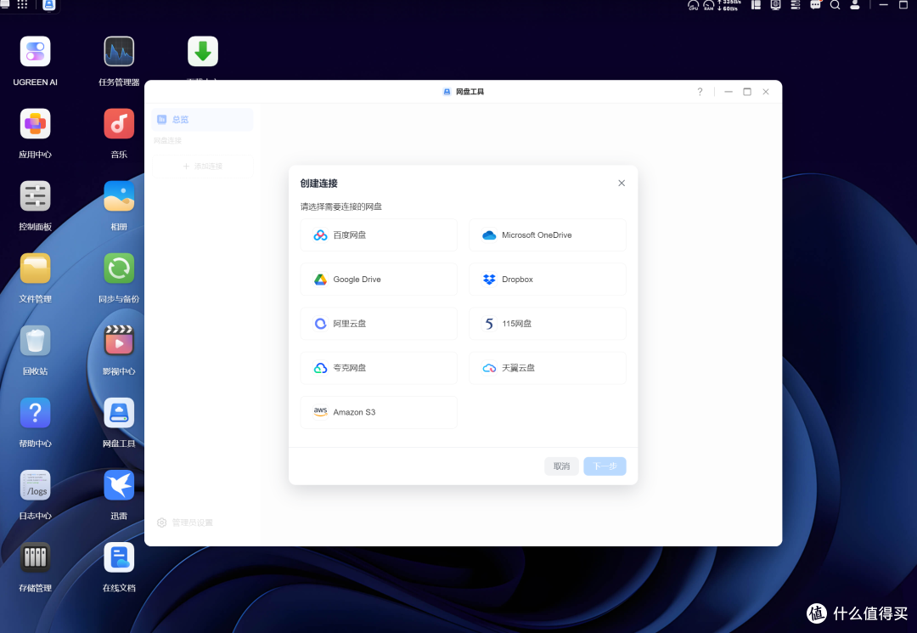Click the remote desktop monitor icon in top bar
917x633 pixels.
coord(775,5)
